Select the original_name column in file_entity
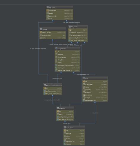 78,35
